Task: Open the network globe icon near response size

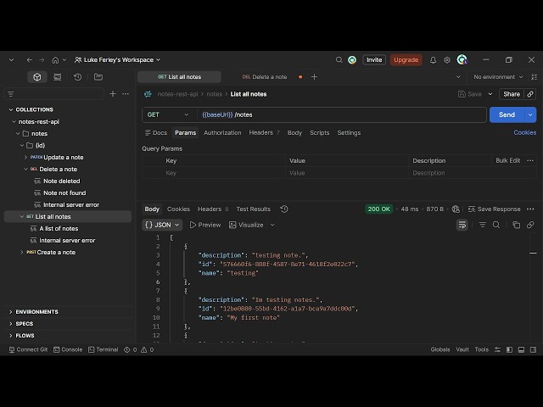Action: pos(456,209)
